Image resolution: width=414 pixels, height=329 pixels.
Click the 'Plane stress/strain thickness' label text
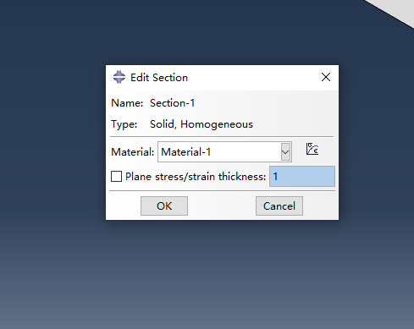[196, 177]
